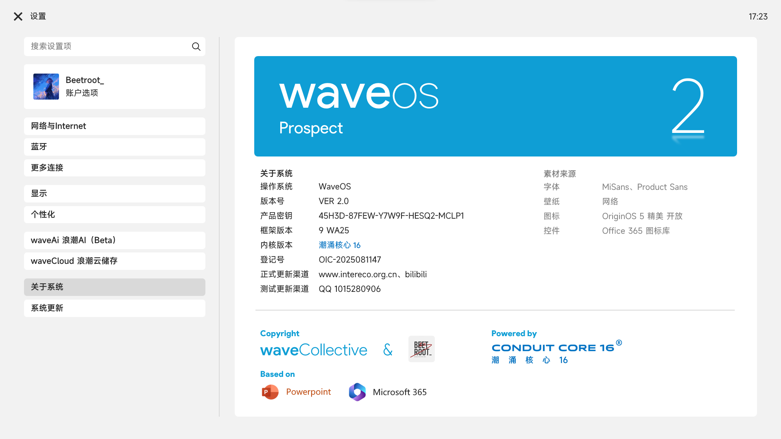
Task: Open the Beetroot_ profile avatar
Action: pyautogui.click(x=46, y=86)
